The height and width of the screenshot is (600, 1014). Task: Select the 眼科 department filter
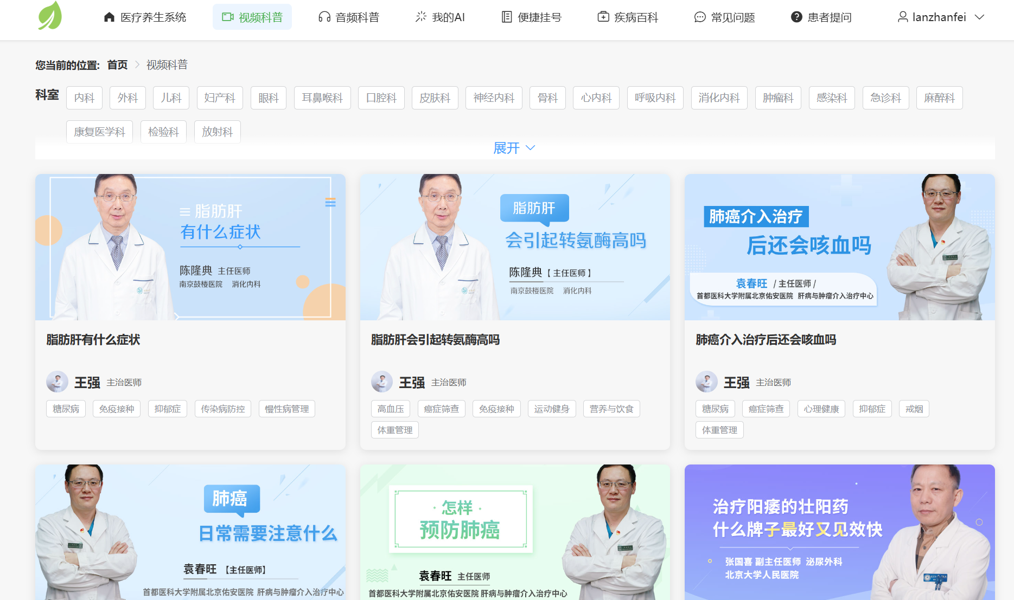pos(269,98)
